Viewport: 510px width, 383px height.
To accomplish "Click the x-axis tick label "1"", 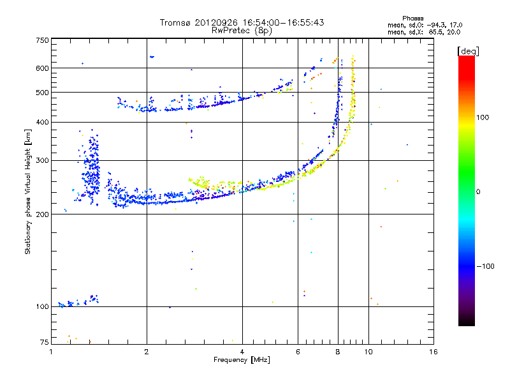I will 51,352.
